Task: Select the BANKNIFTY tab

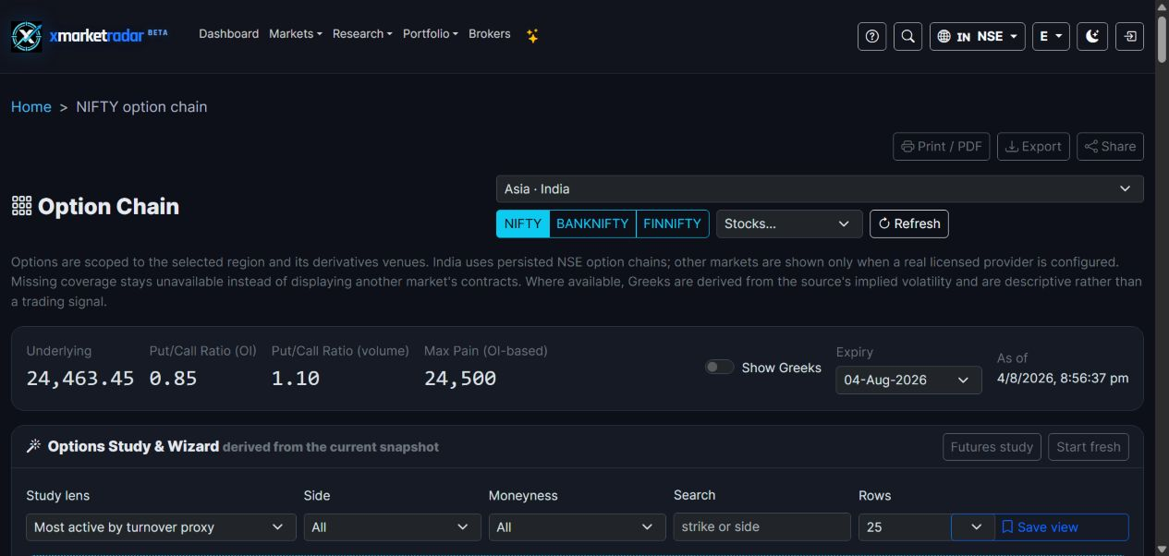Action: (x=592, y=224)
